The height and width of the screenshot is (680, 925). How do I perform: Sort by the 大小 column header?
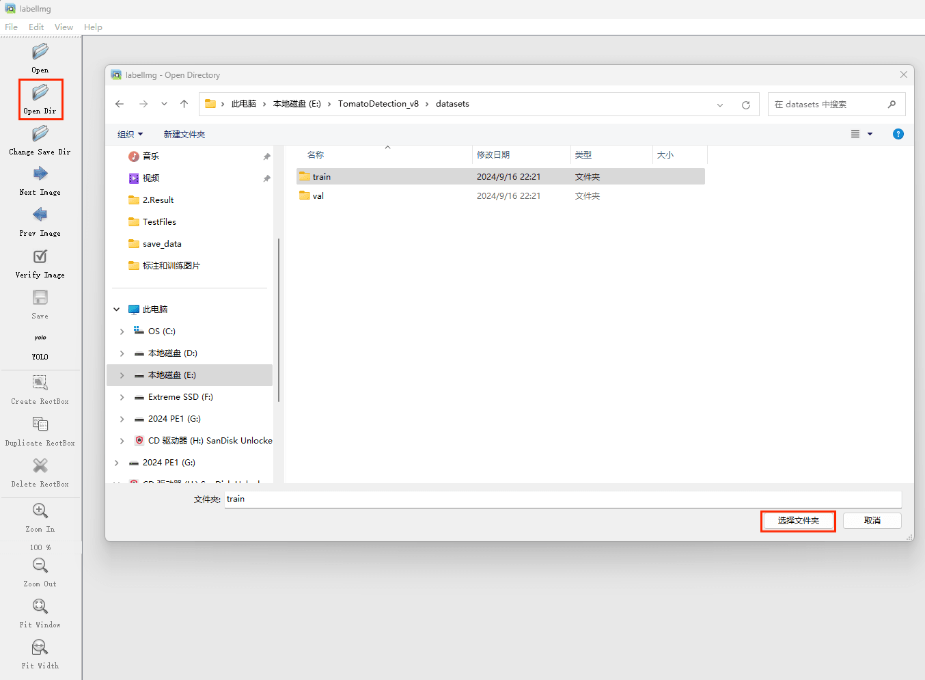(665, 155)
